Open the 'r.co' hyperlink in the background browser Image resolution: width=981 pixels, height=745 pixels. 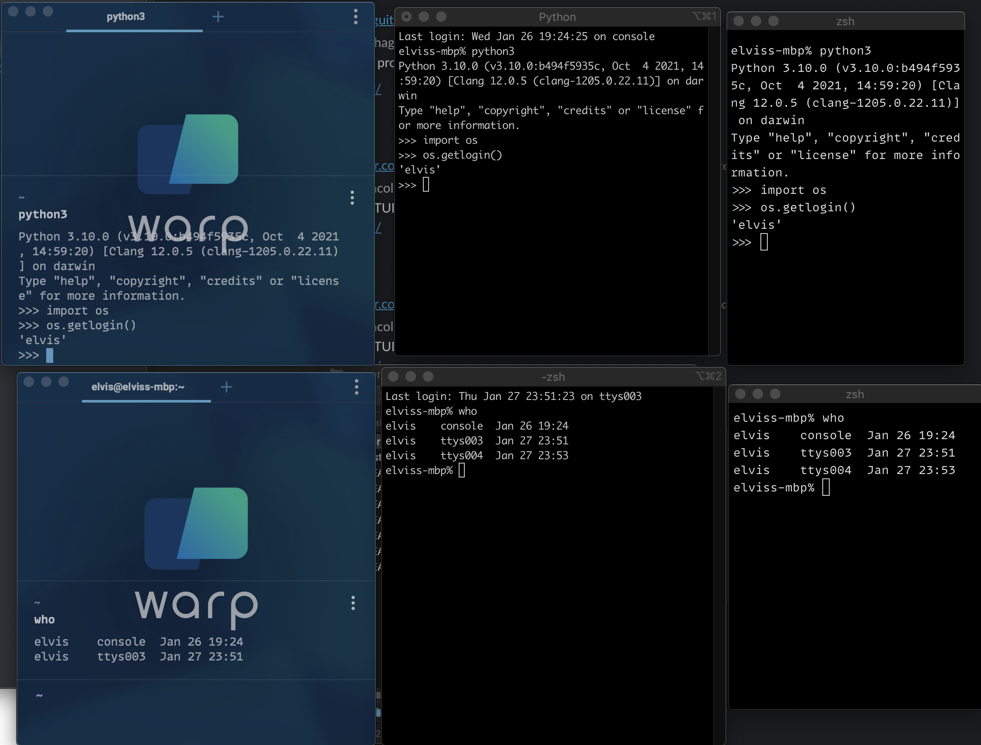point(384,166)
